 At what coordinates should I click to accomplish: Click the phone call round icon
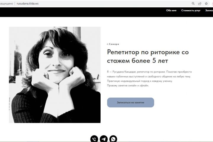click(x=94, y=139)
